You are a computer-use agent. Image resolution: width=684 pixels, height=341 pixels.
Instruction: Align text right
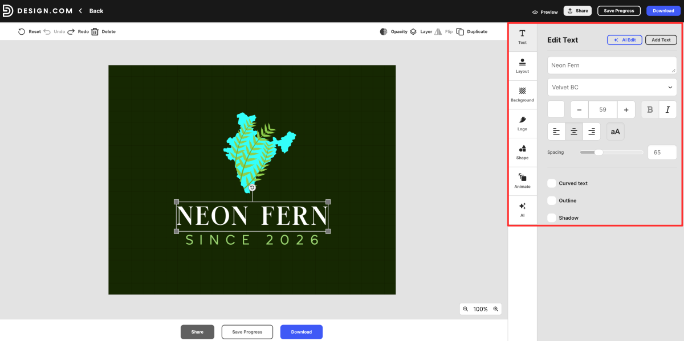[592, 132]
